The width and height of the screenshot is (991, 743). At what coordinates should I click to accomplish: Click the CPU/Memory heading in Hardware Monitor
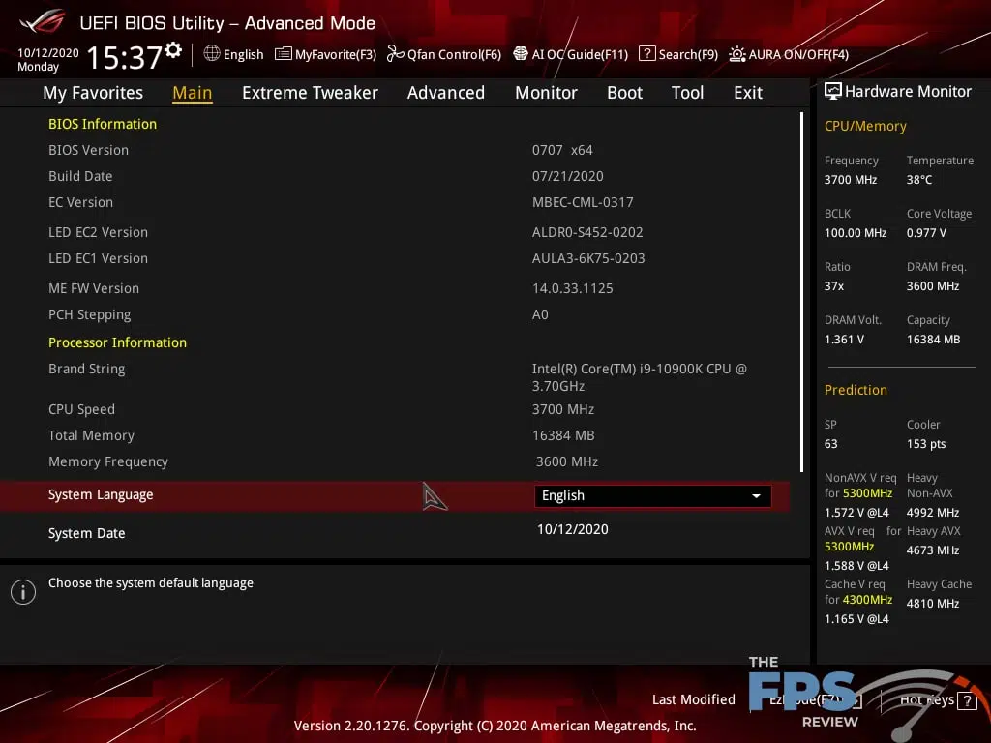pyautogui.click(x=865, y=127)
